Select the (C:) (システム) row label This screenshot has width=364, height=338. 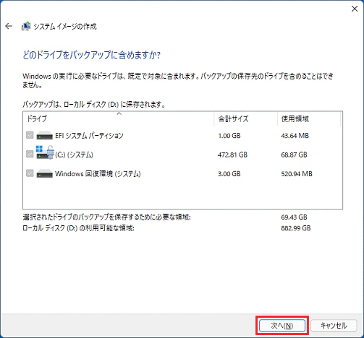[x=74, y=155]
